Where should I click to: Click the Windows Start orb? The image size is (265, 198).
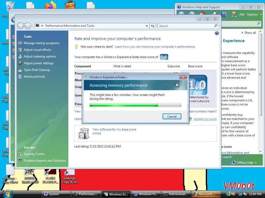pos(8,194)
